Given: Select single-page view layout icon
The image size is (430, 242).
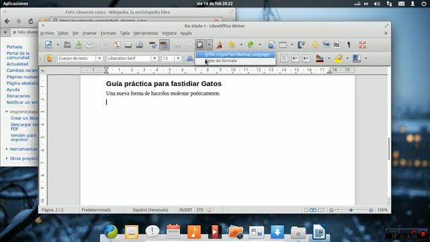Looking at the screenshot, I should (x=306, y=210).
